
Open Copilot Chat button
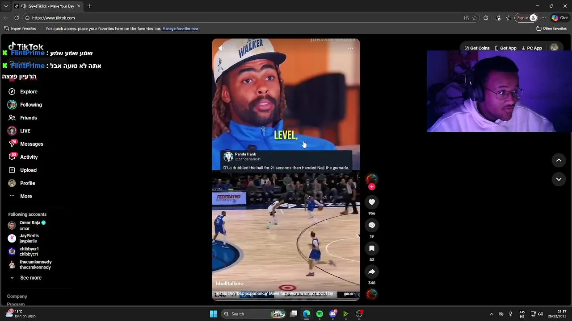pos(559,18)
